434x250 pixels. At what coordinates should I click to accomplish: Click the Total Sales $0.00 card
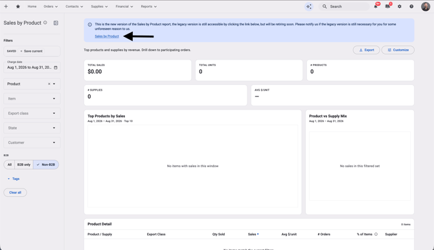tap(137, 71)
